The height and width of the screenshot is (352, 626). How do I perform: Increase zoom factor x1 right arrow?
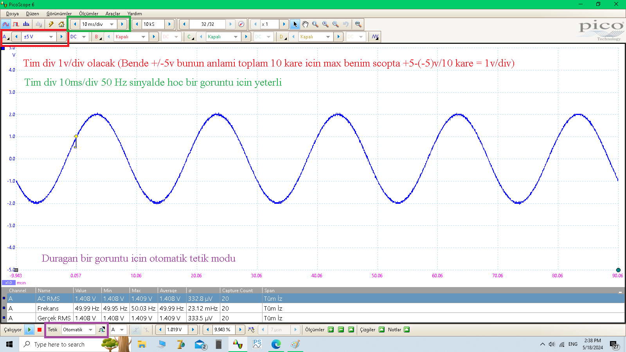click(284, 24)
